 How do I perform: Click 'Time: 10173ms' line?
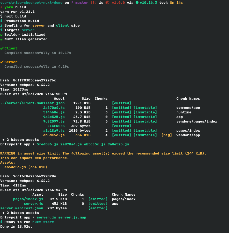[x=14, y=89]
